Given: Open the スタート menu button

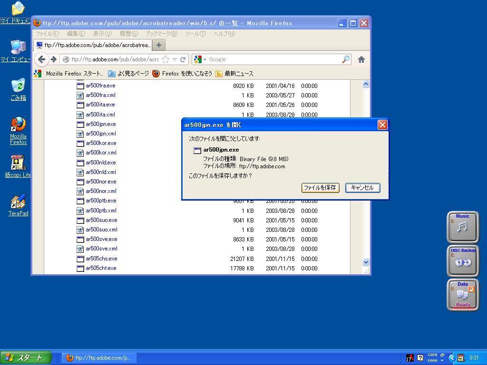Looking at the screenshot, I should pyautogui.click(x=26, y=358).
